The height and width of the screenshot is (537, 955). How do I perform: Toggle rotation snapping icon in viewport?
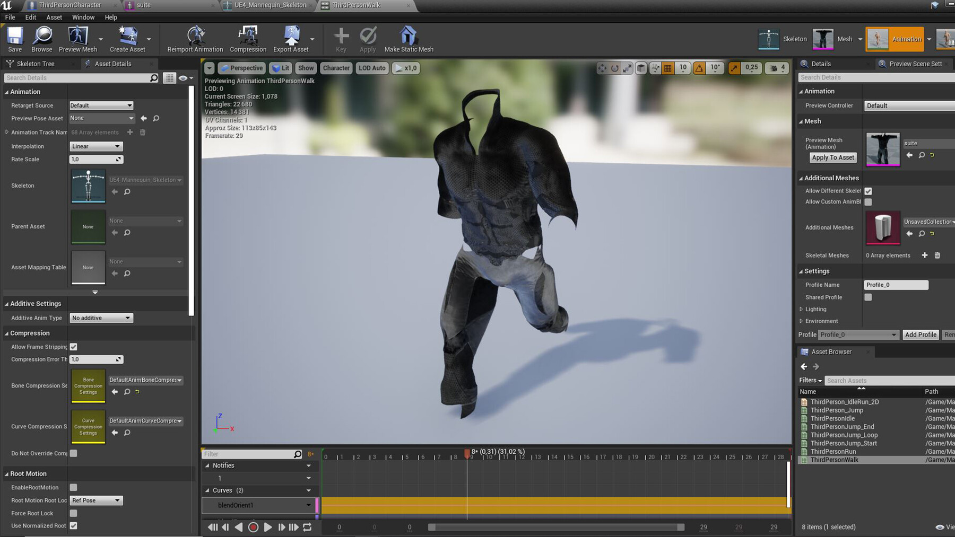click(699, 68)
